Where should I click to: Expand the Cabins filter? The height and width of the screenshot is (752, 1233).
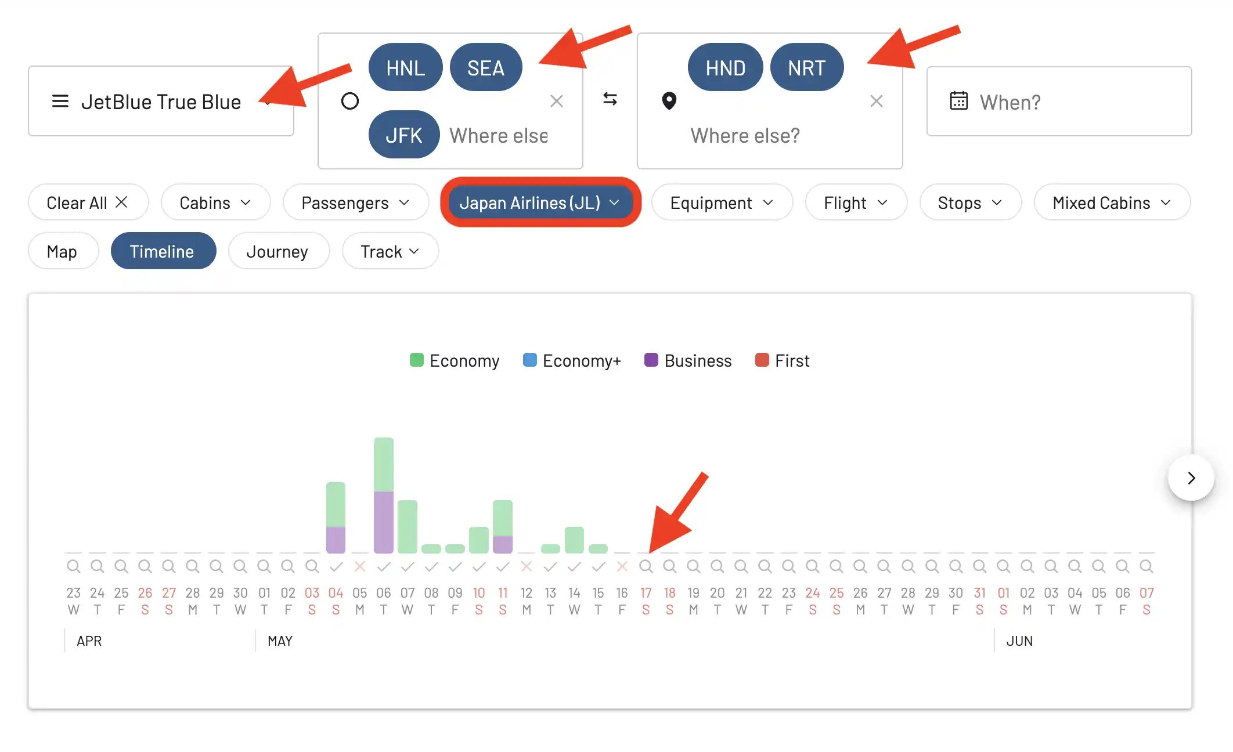[x=215, y=203]
